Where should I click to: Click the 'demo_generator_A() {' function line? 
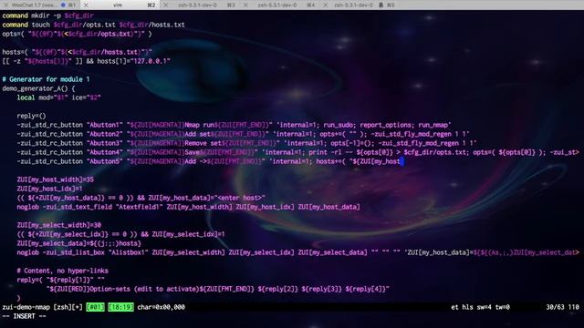tap(38, 88)
